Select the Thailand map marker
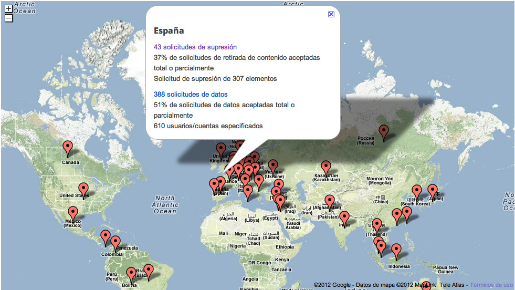Screen dimensions: 515x290 click(x=377, y=226)
